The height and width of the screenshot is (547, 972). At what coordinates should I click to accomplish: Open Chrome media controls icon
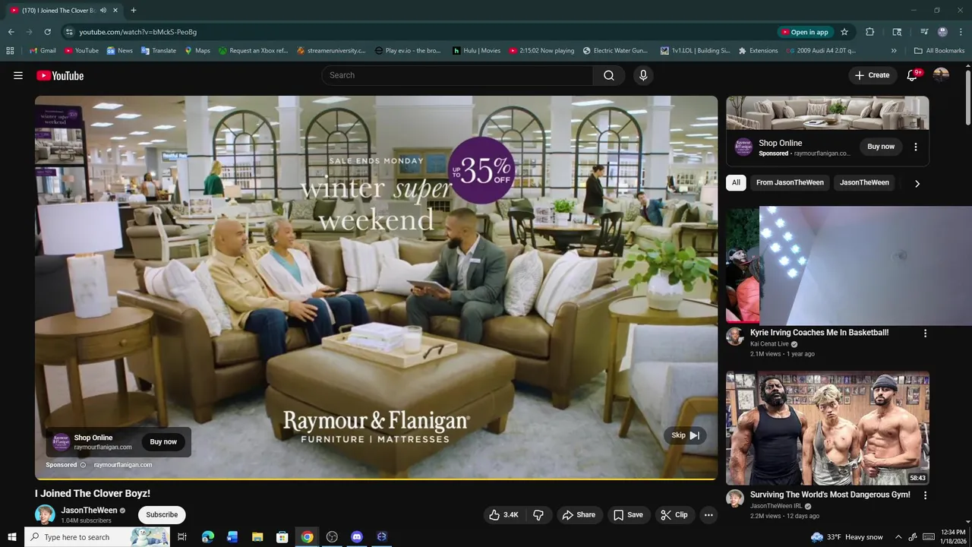click(x=924, y=32)
